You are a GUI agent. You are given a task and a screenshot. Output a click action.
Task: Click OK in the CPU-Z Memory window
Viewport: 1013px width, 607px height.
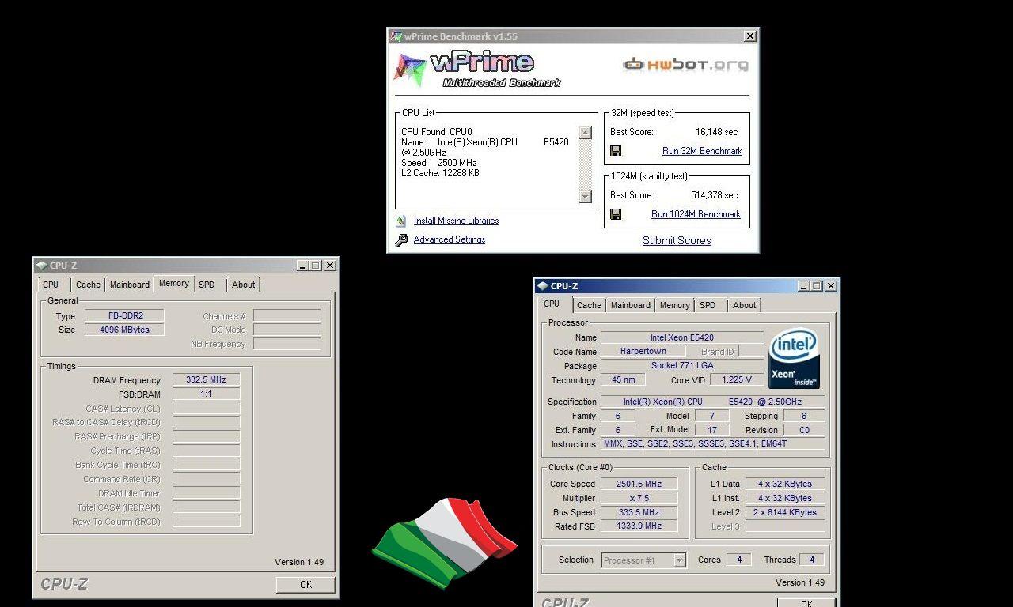(x=305, y=585)
